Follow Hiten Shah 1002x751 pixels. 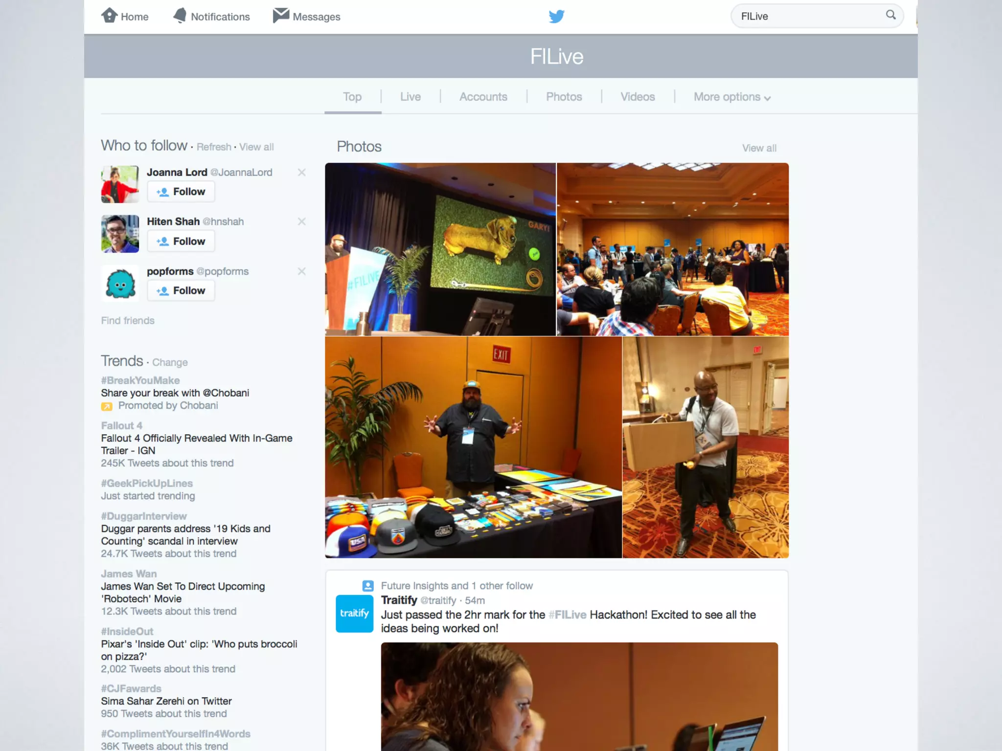[181, 242]
